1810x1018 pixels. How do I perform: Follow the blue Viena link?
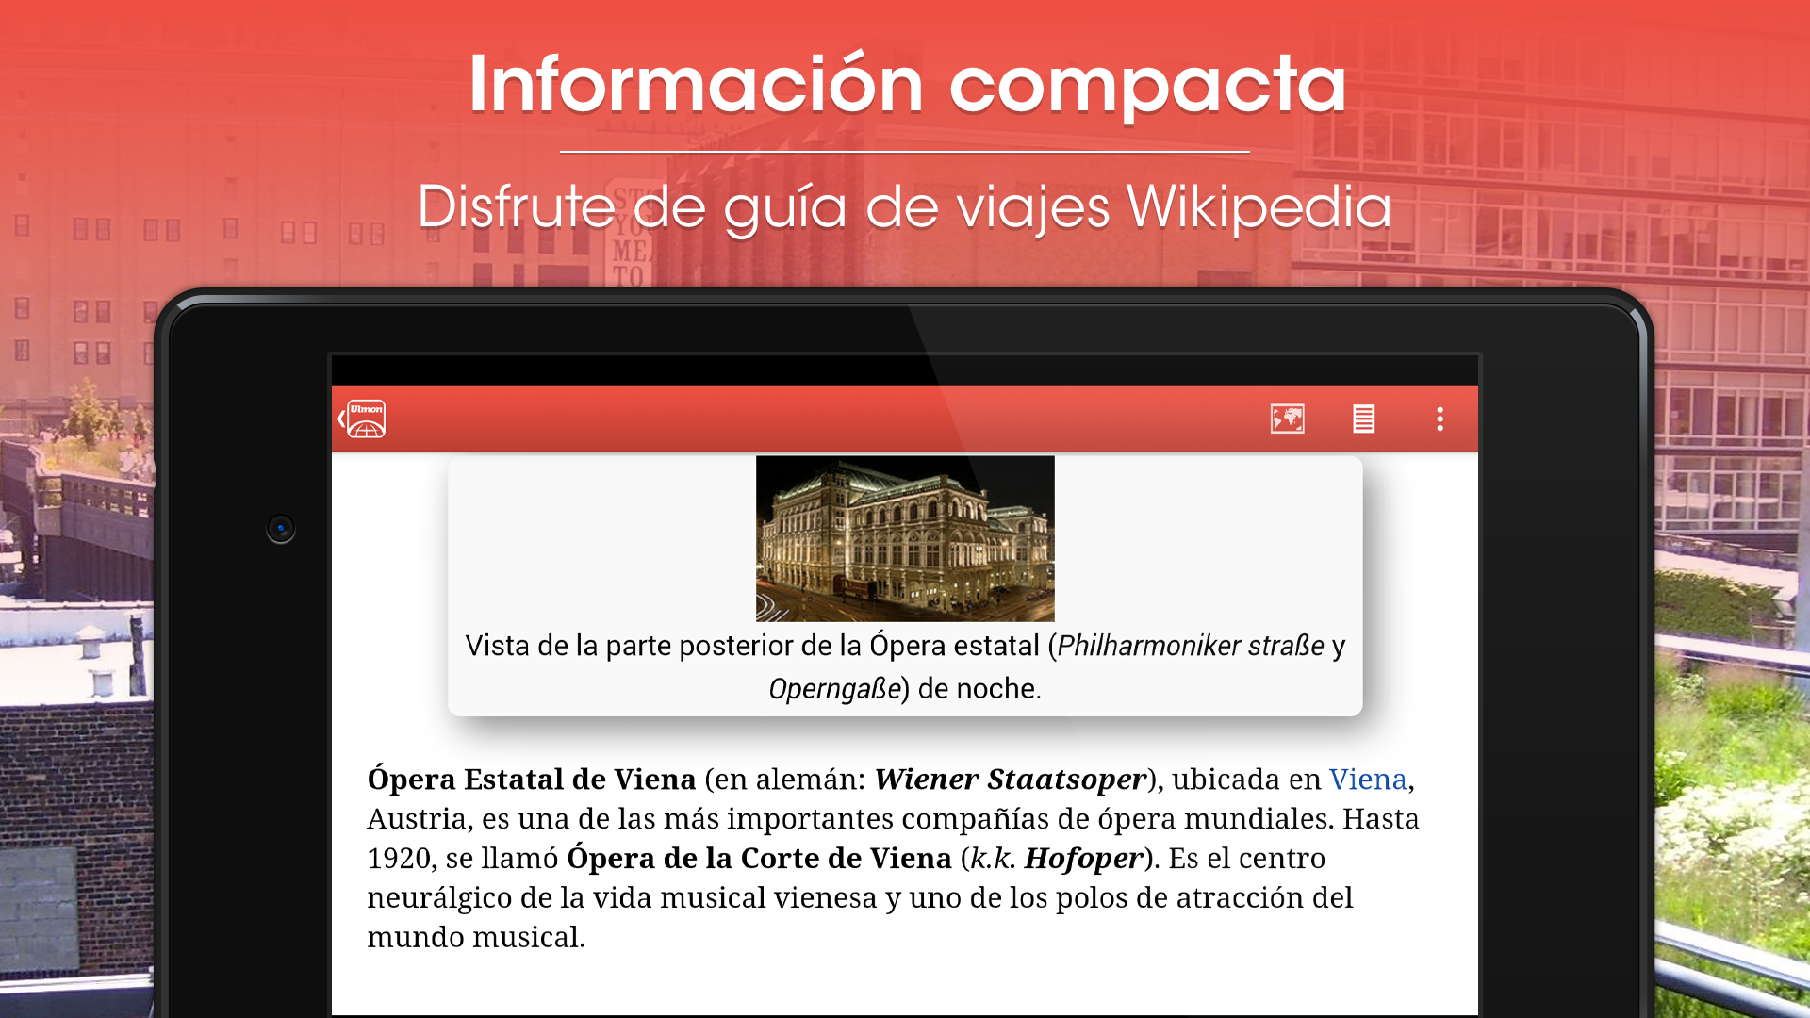[1368, 780]
